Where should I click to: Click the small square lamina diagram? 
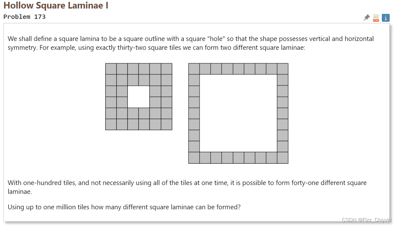tap(138, 96)
